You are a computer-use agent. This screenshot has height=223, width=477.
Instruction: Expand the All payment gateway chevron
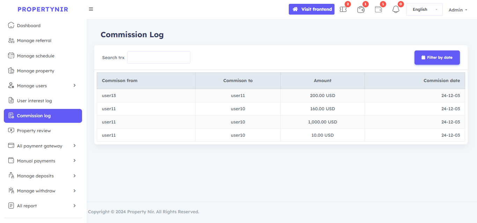(x=74, y=146)
